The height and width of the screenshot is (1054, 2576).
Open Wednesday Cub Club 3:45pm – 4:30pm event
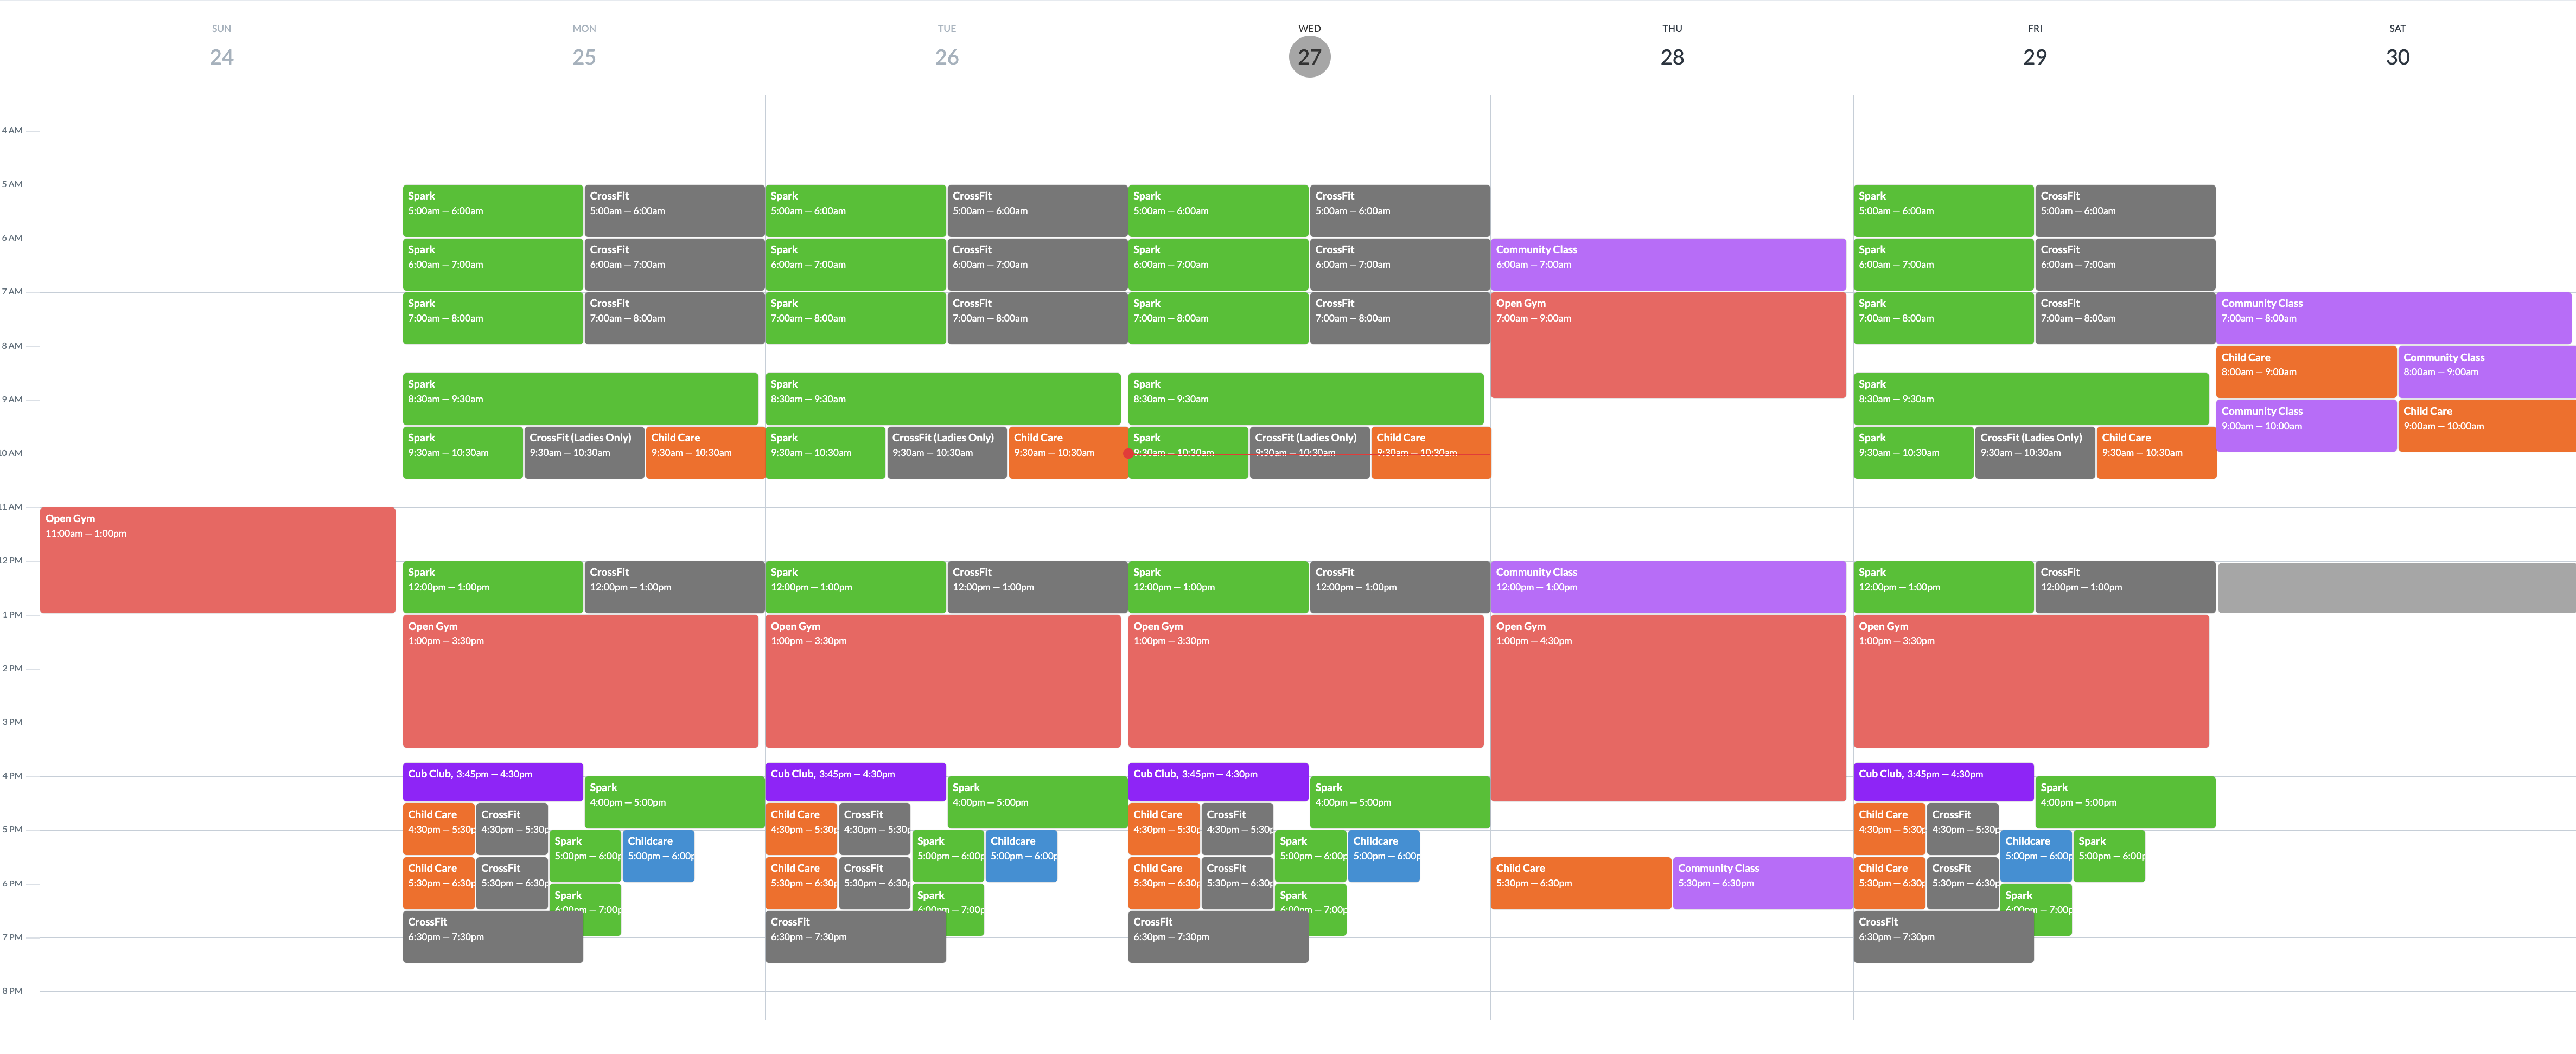pyautogui.click(x=1218, y=782)
